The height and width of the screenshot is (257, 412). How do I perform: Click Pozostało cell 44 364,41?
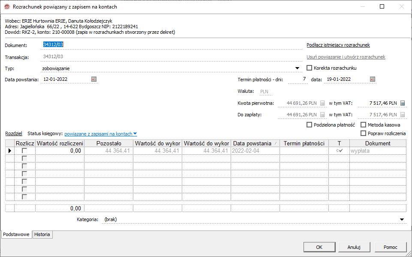[x=109, y=151]
